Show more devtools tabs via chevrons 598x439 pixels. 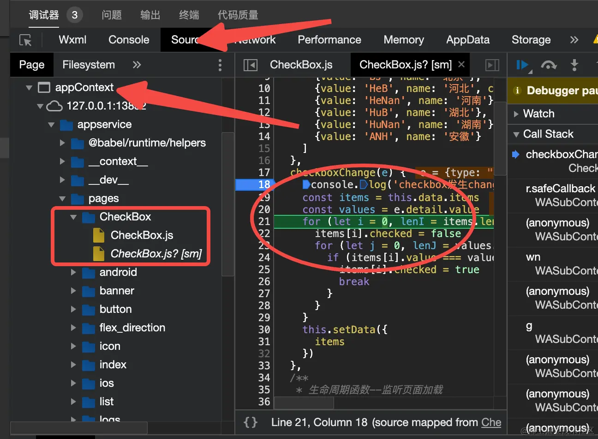point(574,40)
